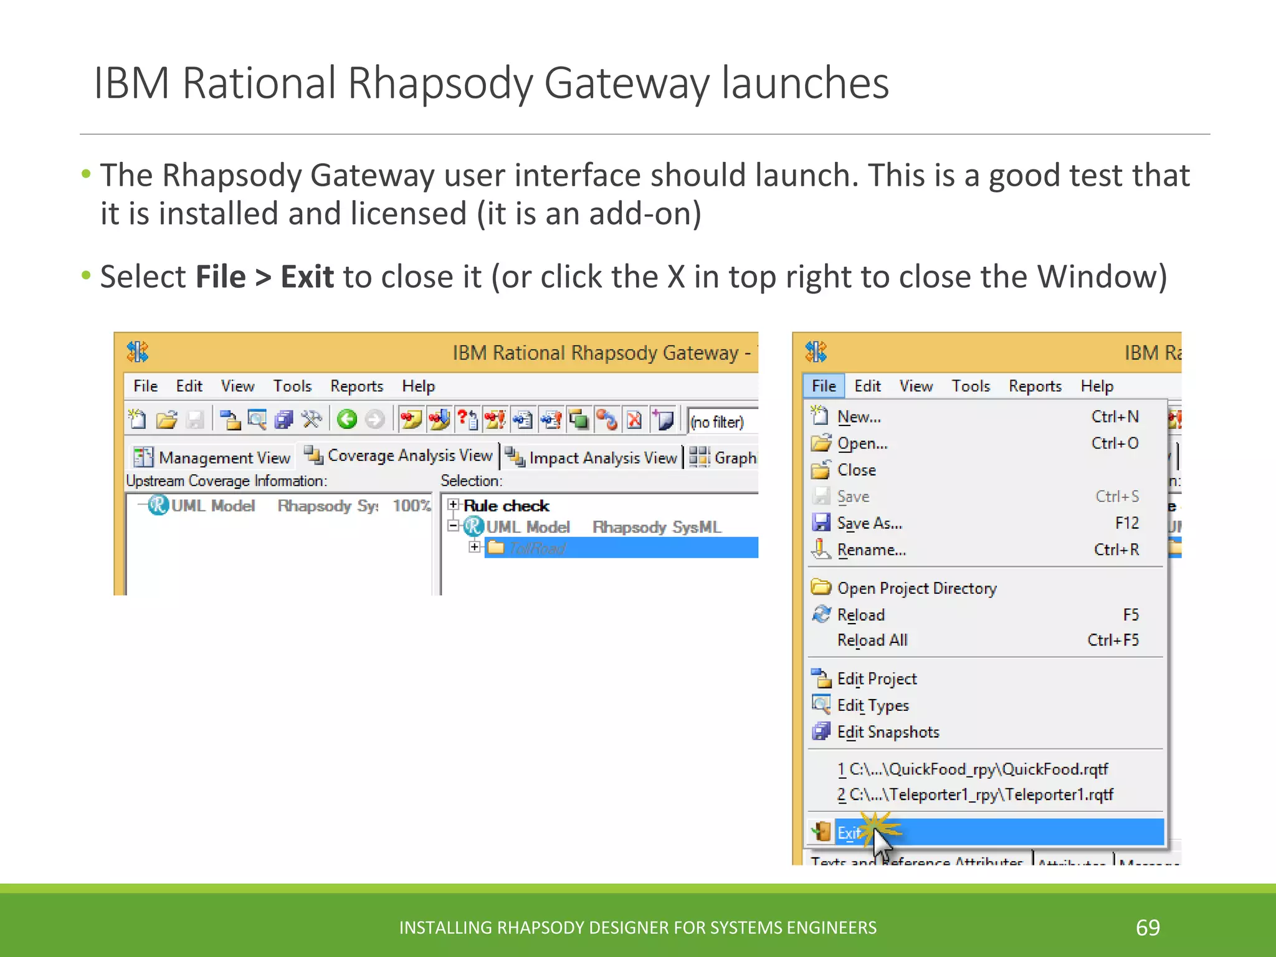
Task: Open View menu in the Coverage Analysis window
Action: (238, 386)
